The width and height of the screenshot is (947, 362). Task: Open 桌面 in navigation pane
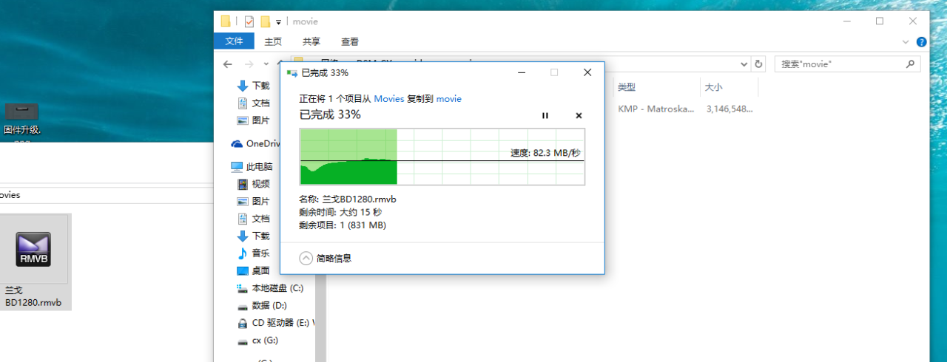click(254, 270)
